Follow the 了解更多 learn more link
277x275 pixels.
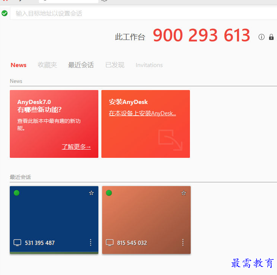(x=76, y=147)
